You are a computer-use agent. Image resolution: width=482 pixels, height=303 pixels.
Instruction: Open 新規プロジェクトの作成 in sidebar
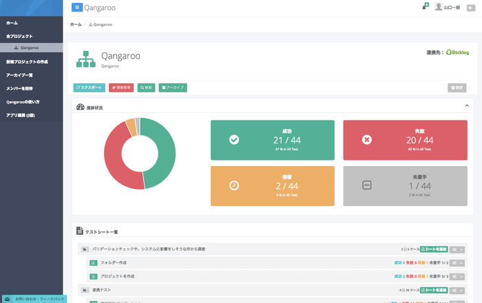28,61
